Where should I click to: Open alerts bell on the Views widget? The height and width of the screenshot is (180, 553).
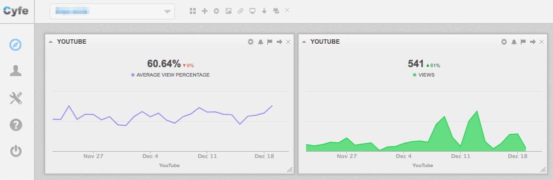tap(514, 42)
